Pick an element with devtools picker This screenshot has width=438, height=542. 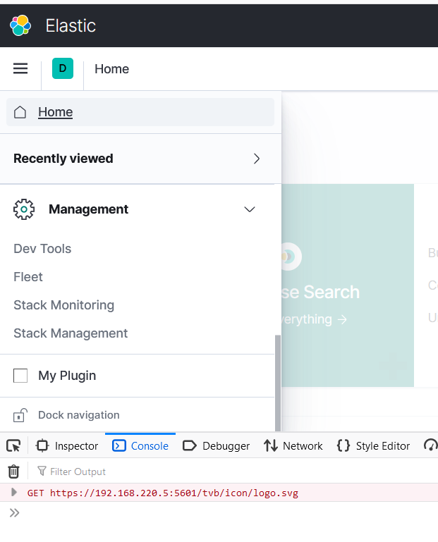click(x=13, y=445)
